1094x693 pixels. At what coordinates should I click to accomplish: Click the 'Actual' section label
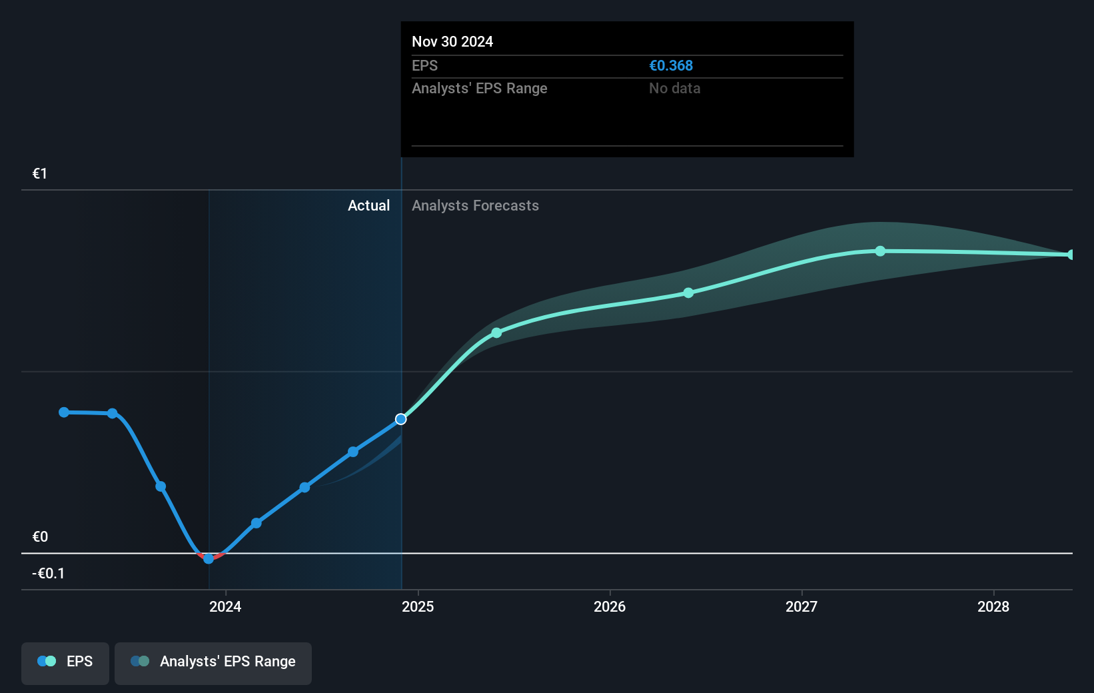pyautogui.click(x=368, y=206)
